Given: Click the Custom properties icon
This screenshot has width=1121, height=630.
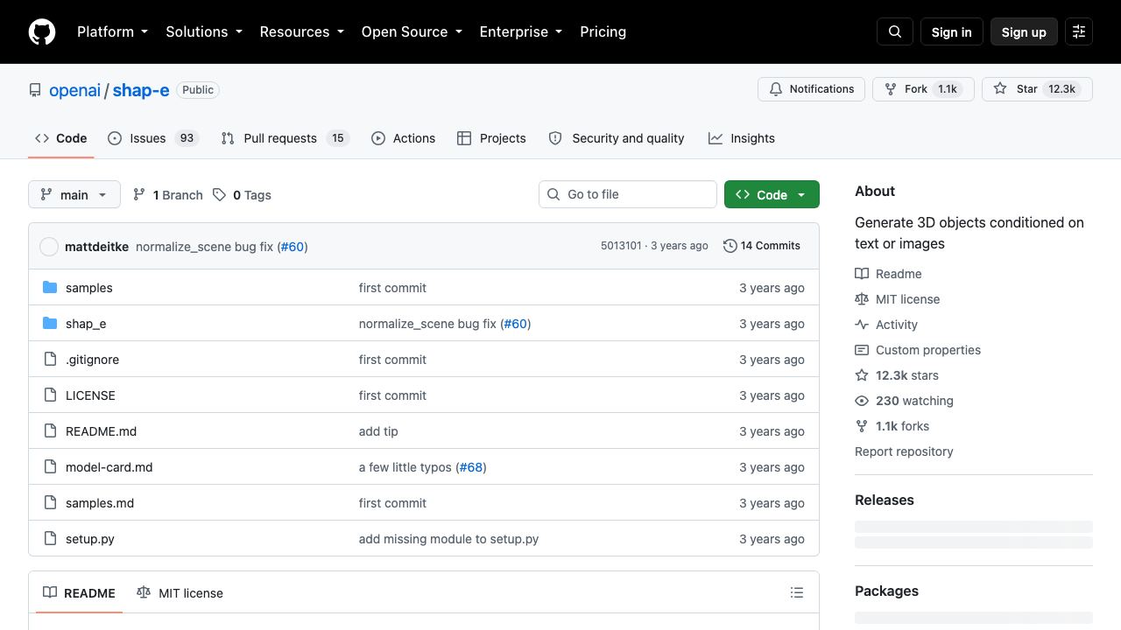Looking at the screenshot, I should coord(862,350).
